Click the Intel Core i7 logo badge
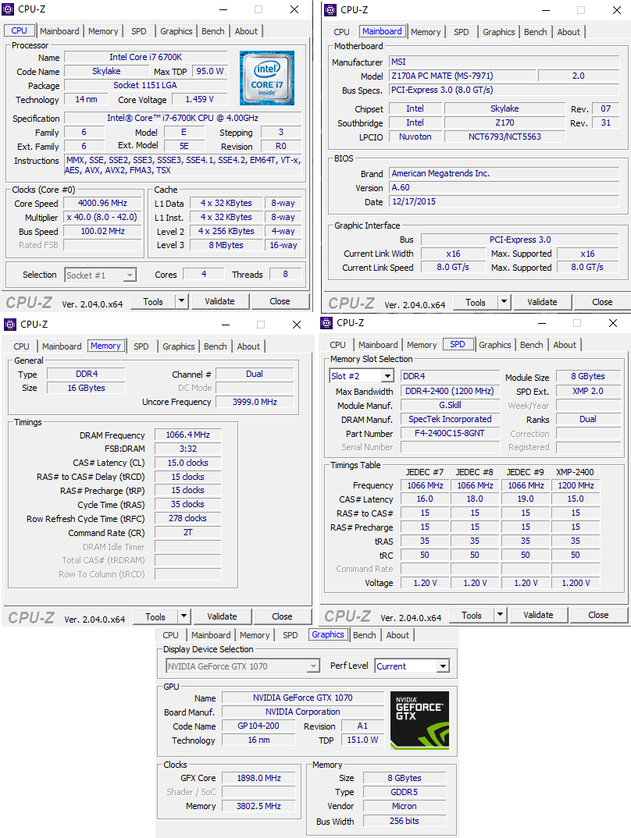The width and height of the screenshot is (631, 838). 267,77
